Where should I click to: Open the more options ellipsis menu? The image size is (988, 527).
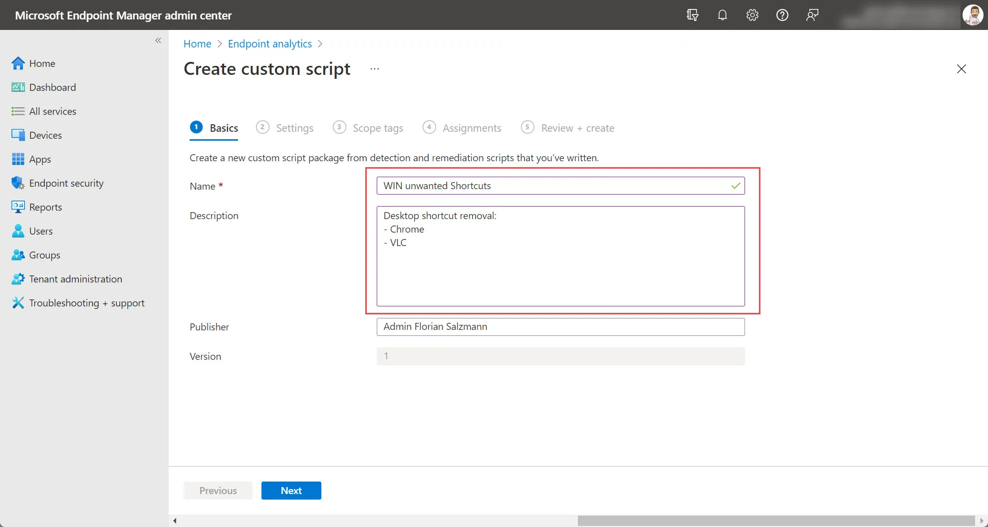tap(375, 69)
